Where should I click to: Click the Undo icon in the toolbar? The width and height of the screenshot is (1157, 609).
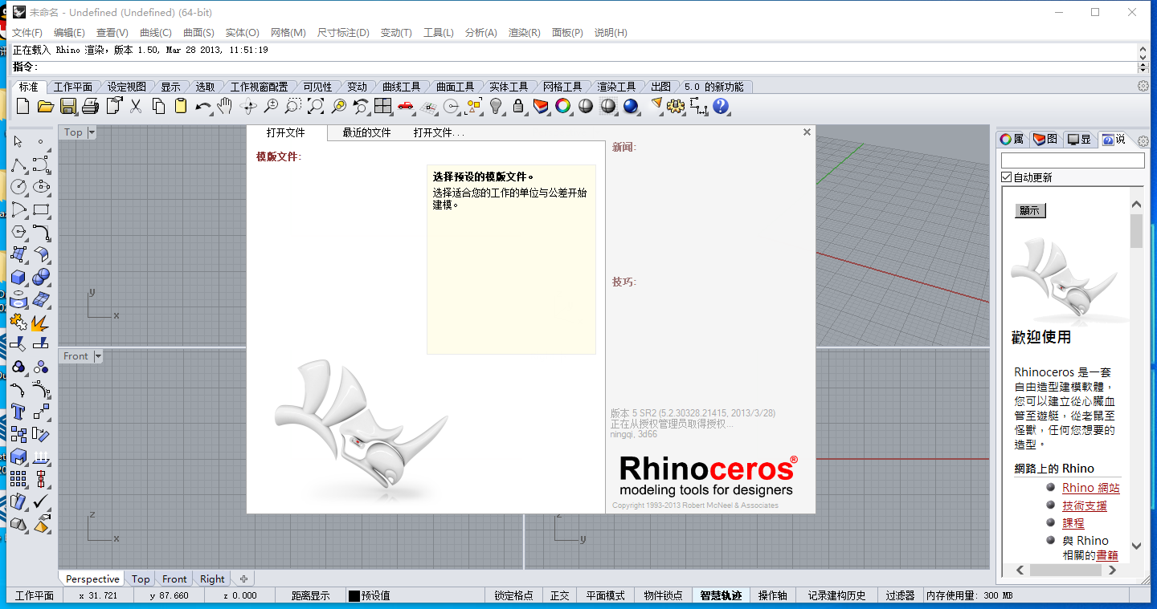tap(203, 106)
